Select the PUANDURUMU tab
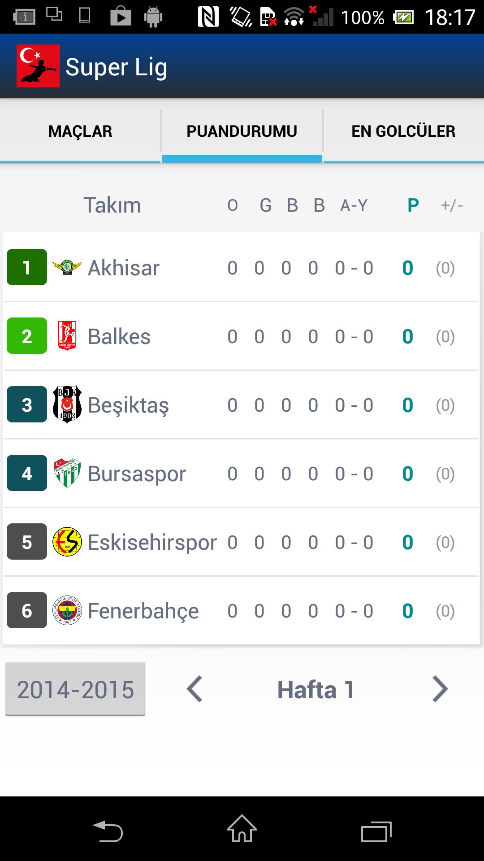The height and width of the screenshot is (861, 484). pyautogui.click(x=242, y=131)
